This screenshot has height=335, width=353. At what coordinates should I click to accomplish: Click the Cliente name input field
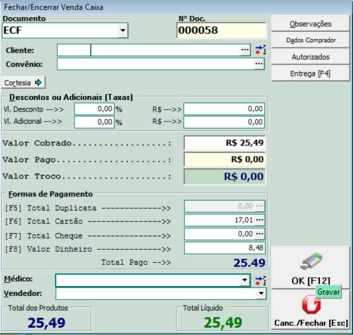(166, 50)
